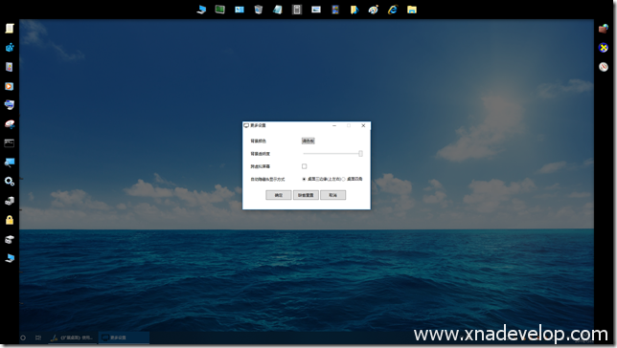Click the transparency slider thumb
617x348 pixels.
click(x=360, y=154)
